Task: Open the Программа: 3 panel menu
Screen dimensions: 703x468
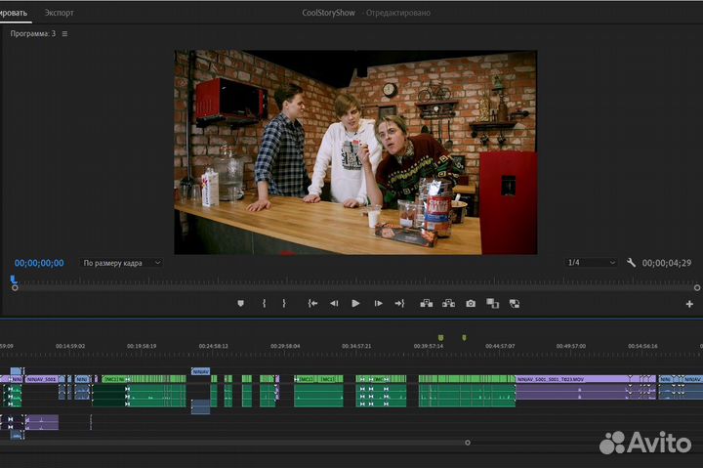Action: pyautogui.click(x=64, y=33)
